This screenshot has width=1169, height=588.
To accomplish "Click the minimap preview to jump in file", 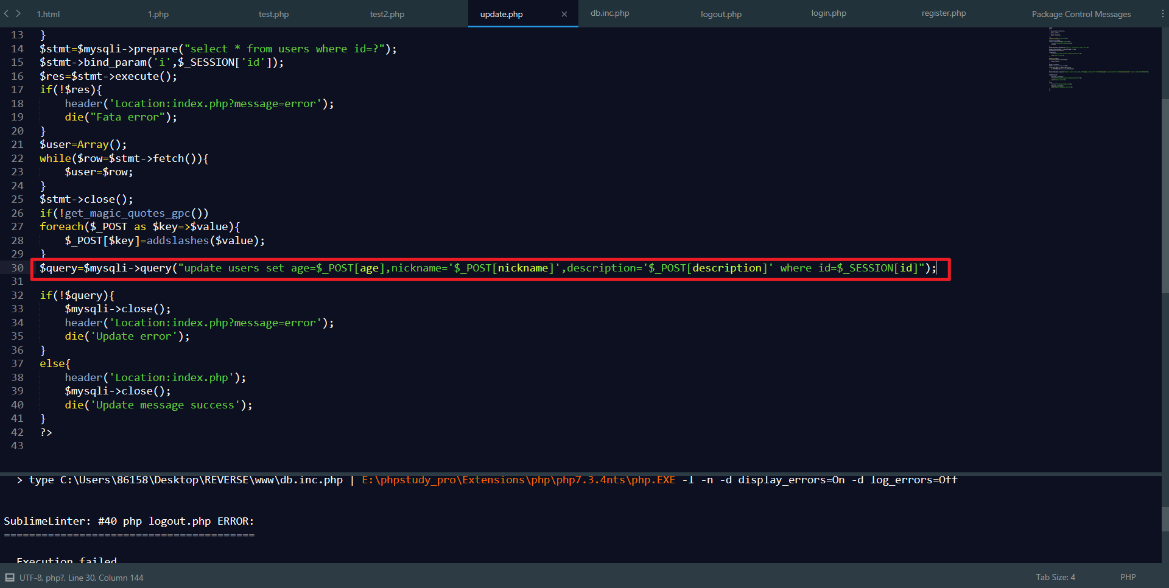I will (1096, 61).
